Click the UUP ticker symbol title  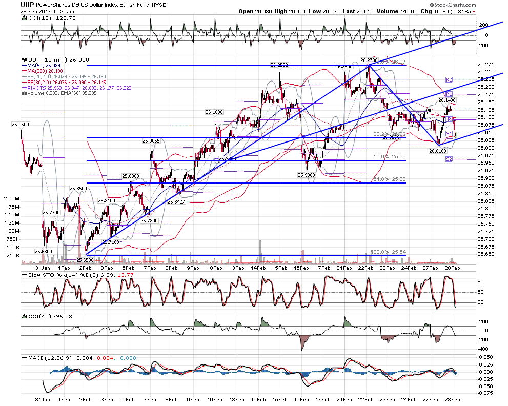27,5
